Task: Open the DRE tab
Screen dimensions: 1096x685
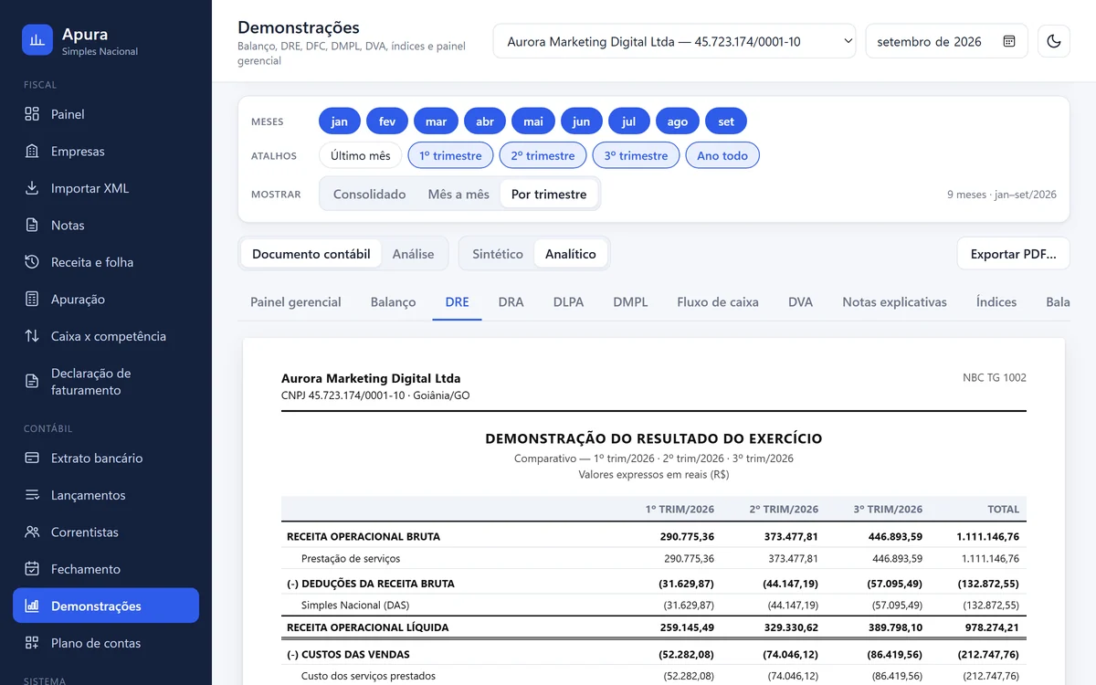Action: point(458,302)
